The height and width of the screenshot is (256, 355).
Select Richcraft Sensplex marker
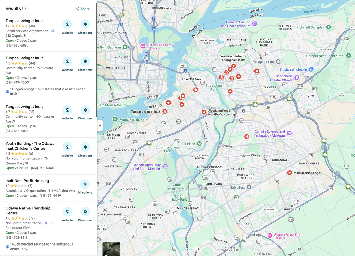coord(329,27)
